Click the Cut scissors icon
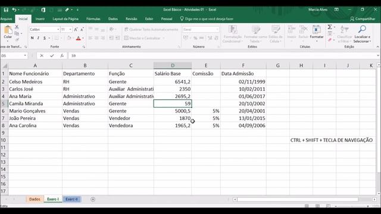381x214 pixels. [x=17, y=27]
